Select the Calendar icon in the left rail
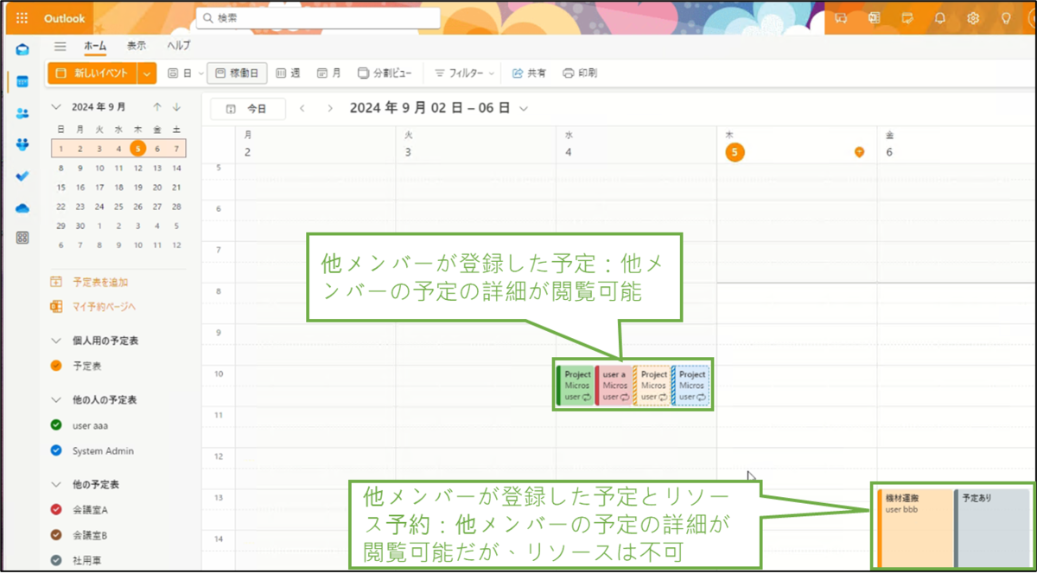The image size is (1037, 580). (x=22, y=82)
